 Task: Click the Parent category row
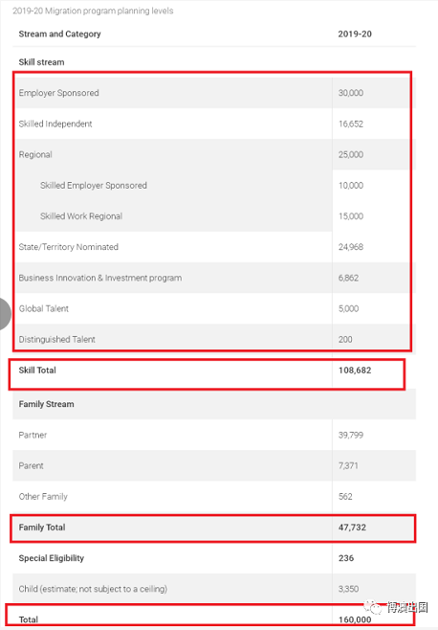[214, 465]
